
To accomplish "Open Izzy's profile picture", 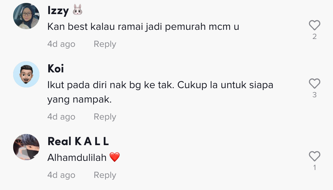I will coord(26,16).
